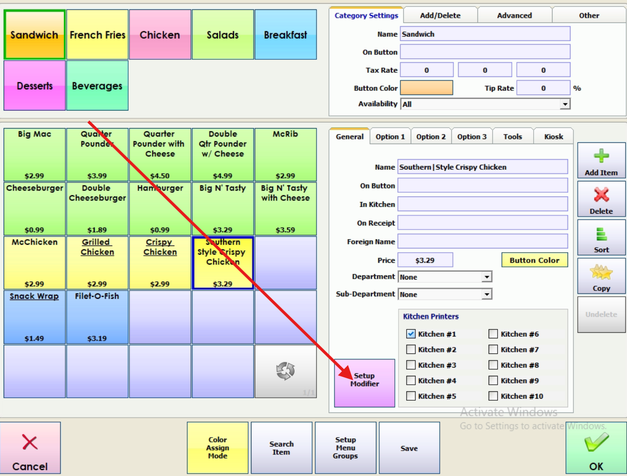Select the Beverages category
The height and width of the screenshot is (476, 627).
click(97, 86)
